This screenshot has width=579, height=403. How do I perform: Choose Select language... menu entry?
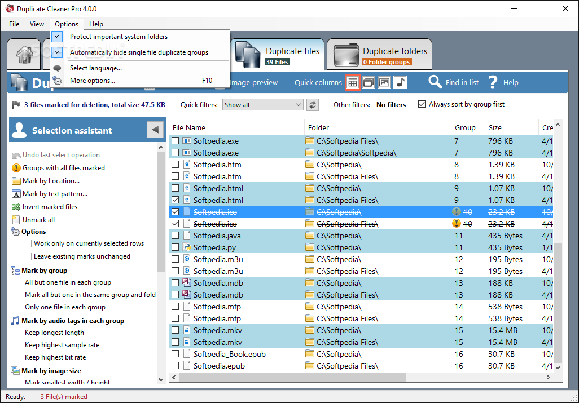141,68
